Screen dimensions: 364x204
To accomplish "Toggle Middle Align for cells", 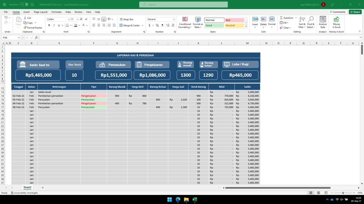I will pyautogui.click(x=99, y=19).
